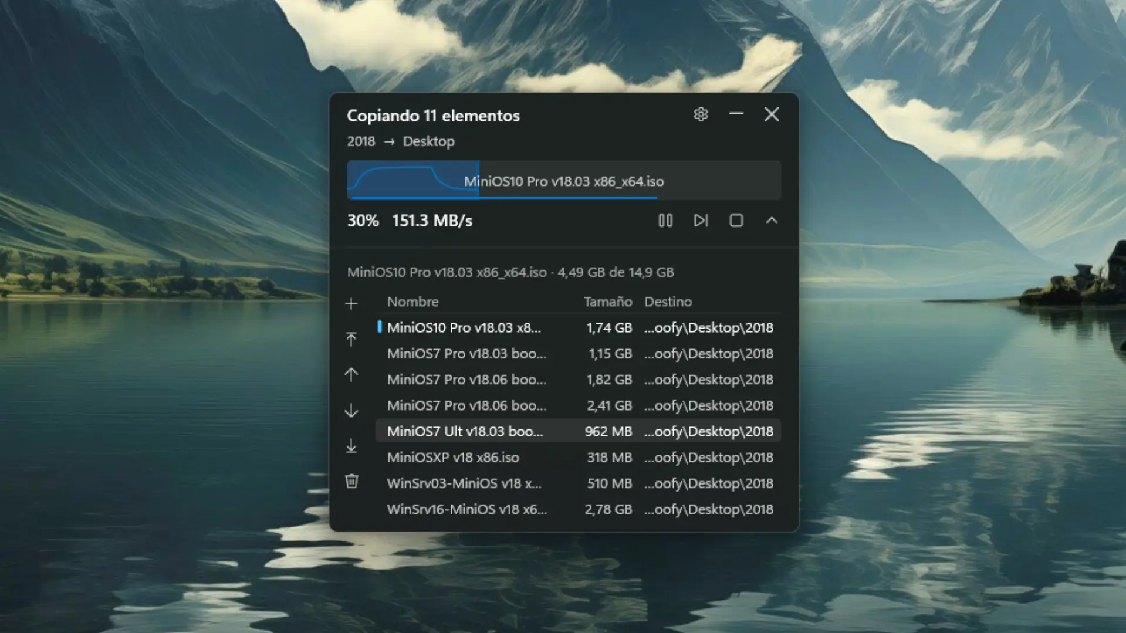Select MiniOSXP v18 x86.iso row
This screenshot has height=633, width=1126.
click(x=578, y=458)
